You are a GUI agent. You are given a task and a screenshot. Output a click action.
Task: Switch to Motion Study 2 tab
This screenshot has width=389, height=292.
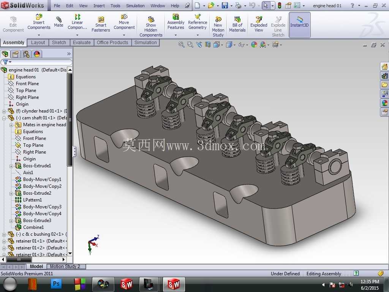pos(65,267)
